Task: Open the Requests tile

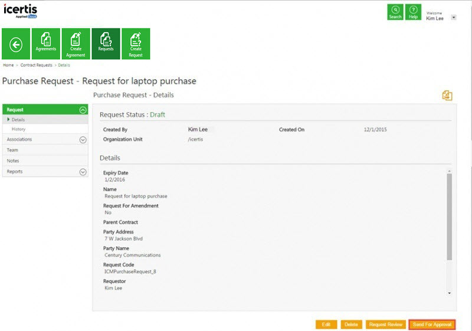Action: 106,44
